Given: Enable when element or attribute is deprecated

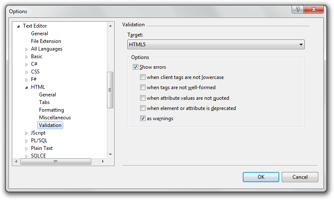Looking at the screenshot, I should (x=143, y=108).
